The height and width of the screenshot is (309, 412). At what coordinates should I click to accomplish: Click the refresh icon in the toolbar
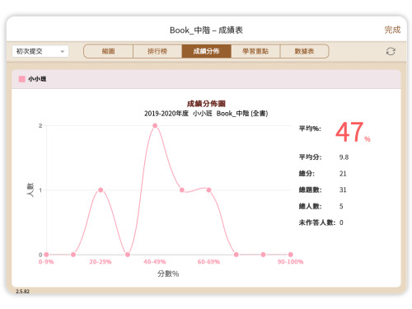(x=391, y=51)
